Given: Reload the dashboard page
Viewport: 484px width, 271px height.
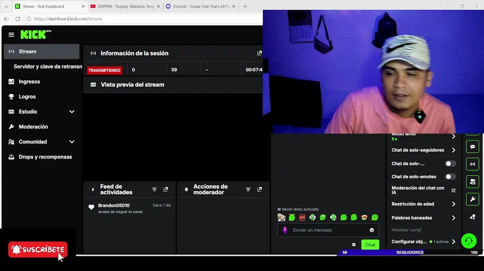Looking at the screenshot, I should 18,19.
